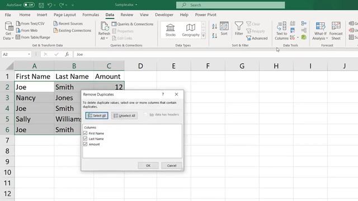Click the Insert Function fx icon
This screenshot has height=201, width=358.
click(67, 54)
